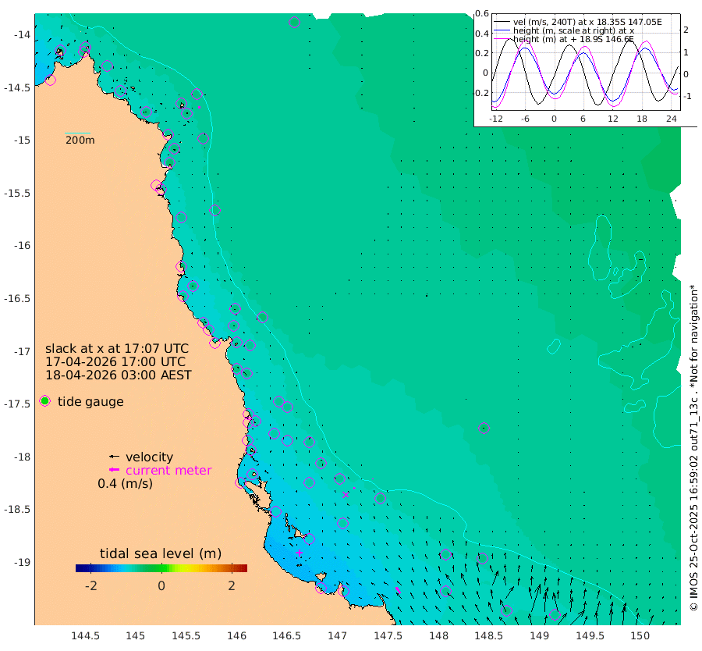Click the inset time axis '18' label
The height and width of the screenshot is (651, 702).
(642, 119)
